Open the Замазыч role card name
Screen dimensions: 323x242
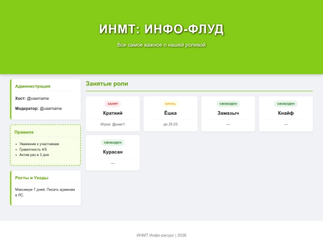coord(228,113)
